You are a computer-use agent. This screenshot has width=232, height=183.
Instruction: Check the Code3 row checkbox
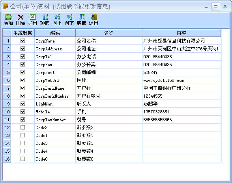[x=22, y=143]
